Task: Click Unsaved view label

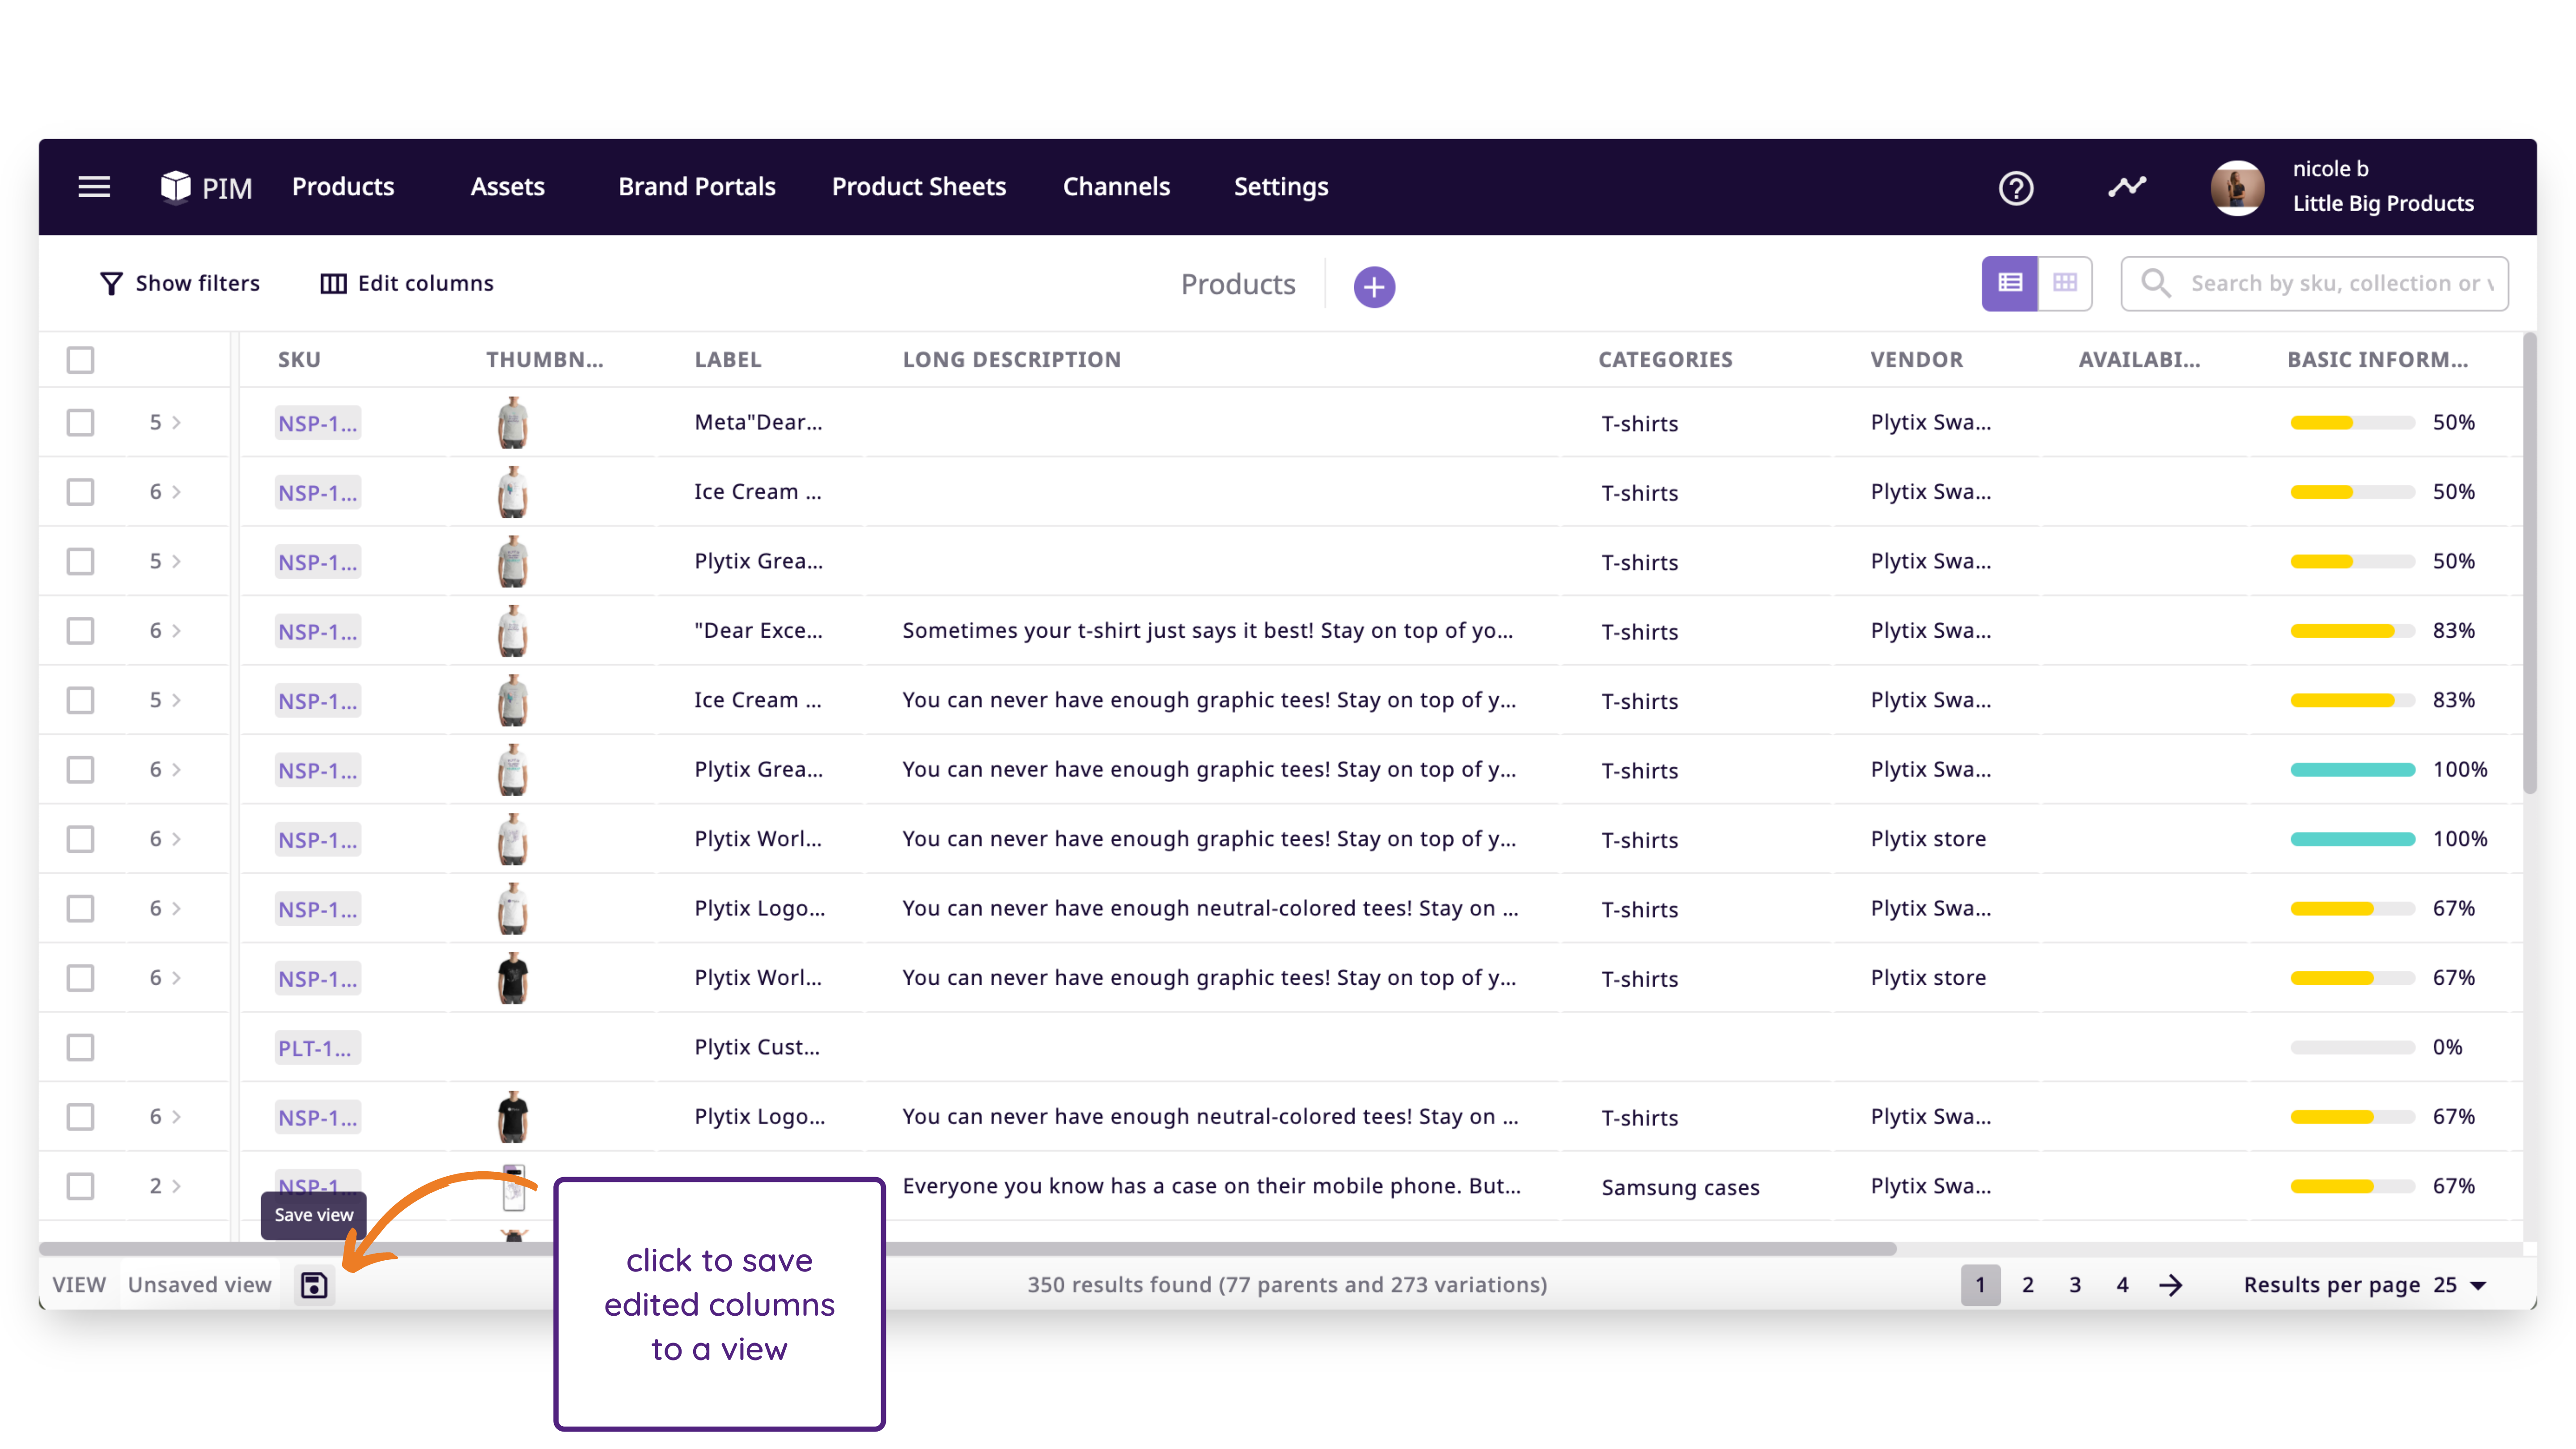Action: [199, 1285]
